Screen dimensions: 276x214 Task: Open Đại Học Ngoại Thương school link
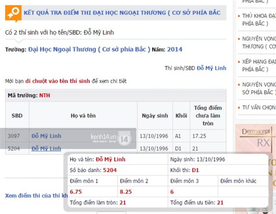point(89,49)
